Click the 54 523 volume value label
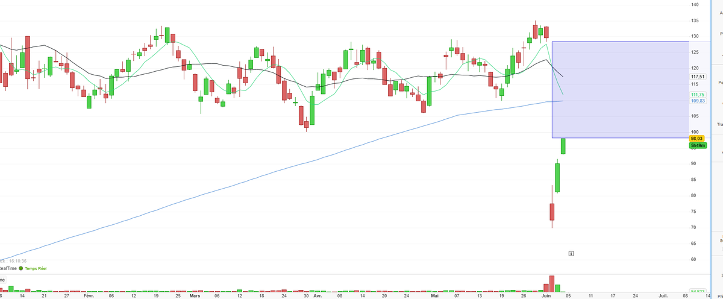Viewport: 723px width, 299px height. 698,291
